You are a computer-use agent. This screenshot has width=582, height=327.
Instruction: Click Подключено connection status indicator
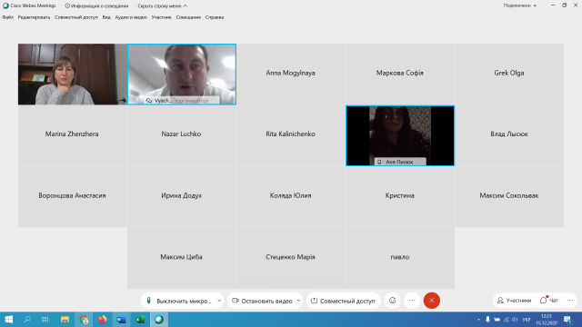point(519,5)
